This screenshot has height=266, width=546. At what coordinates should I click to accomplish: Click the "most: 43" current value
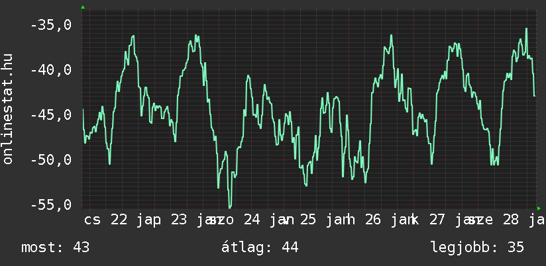pyautogui.click(x=55, y=247)
